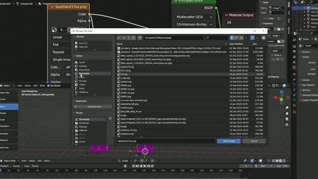Screen dimensions: 318x179
Task: Collapse the Material Output node
Action: 227,15
